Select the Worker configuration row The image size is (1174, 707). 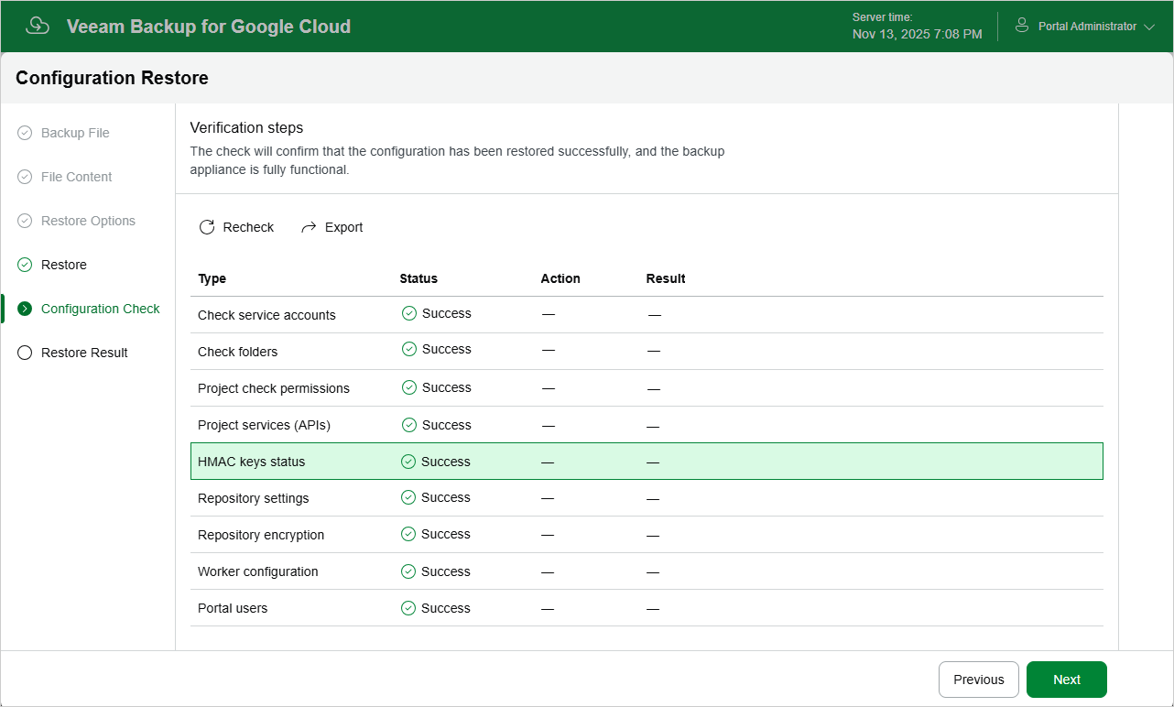pos(647,571)
